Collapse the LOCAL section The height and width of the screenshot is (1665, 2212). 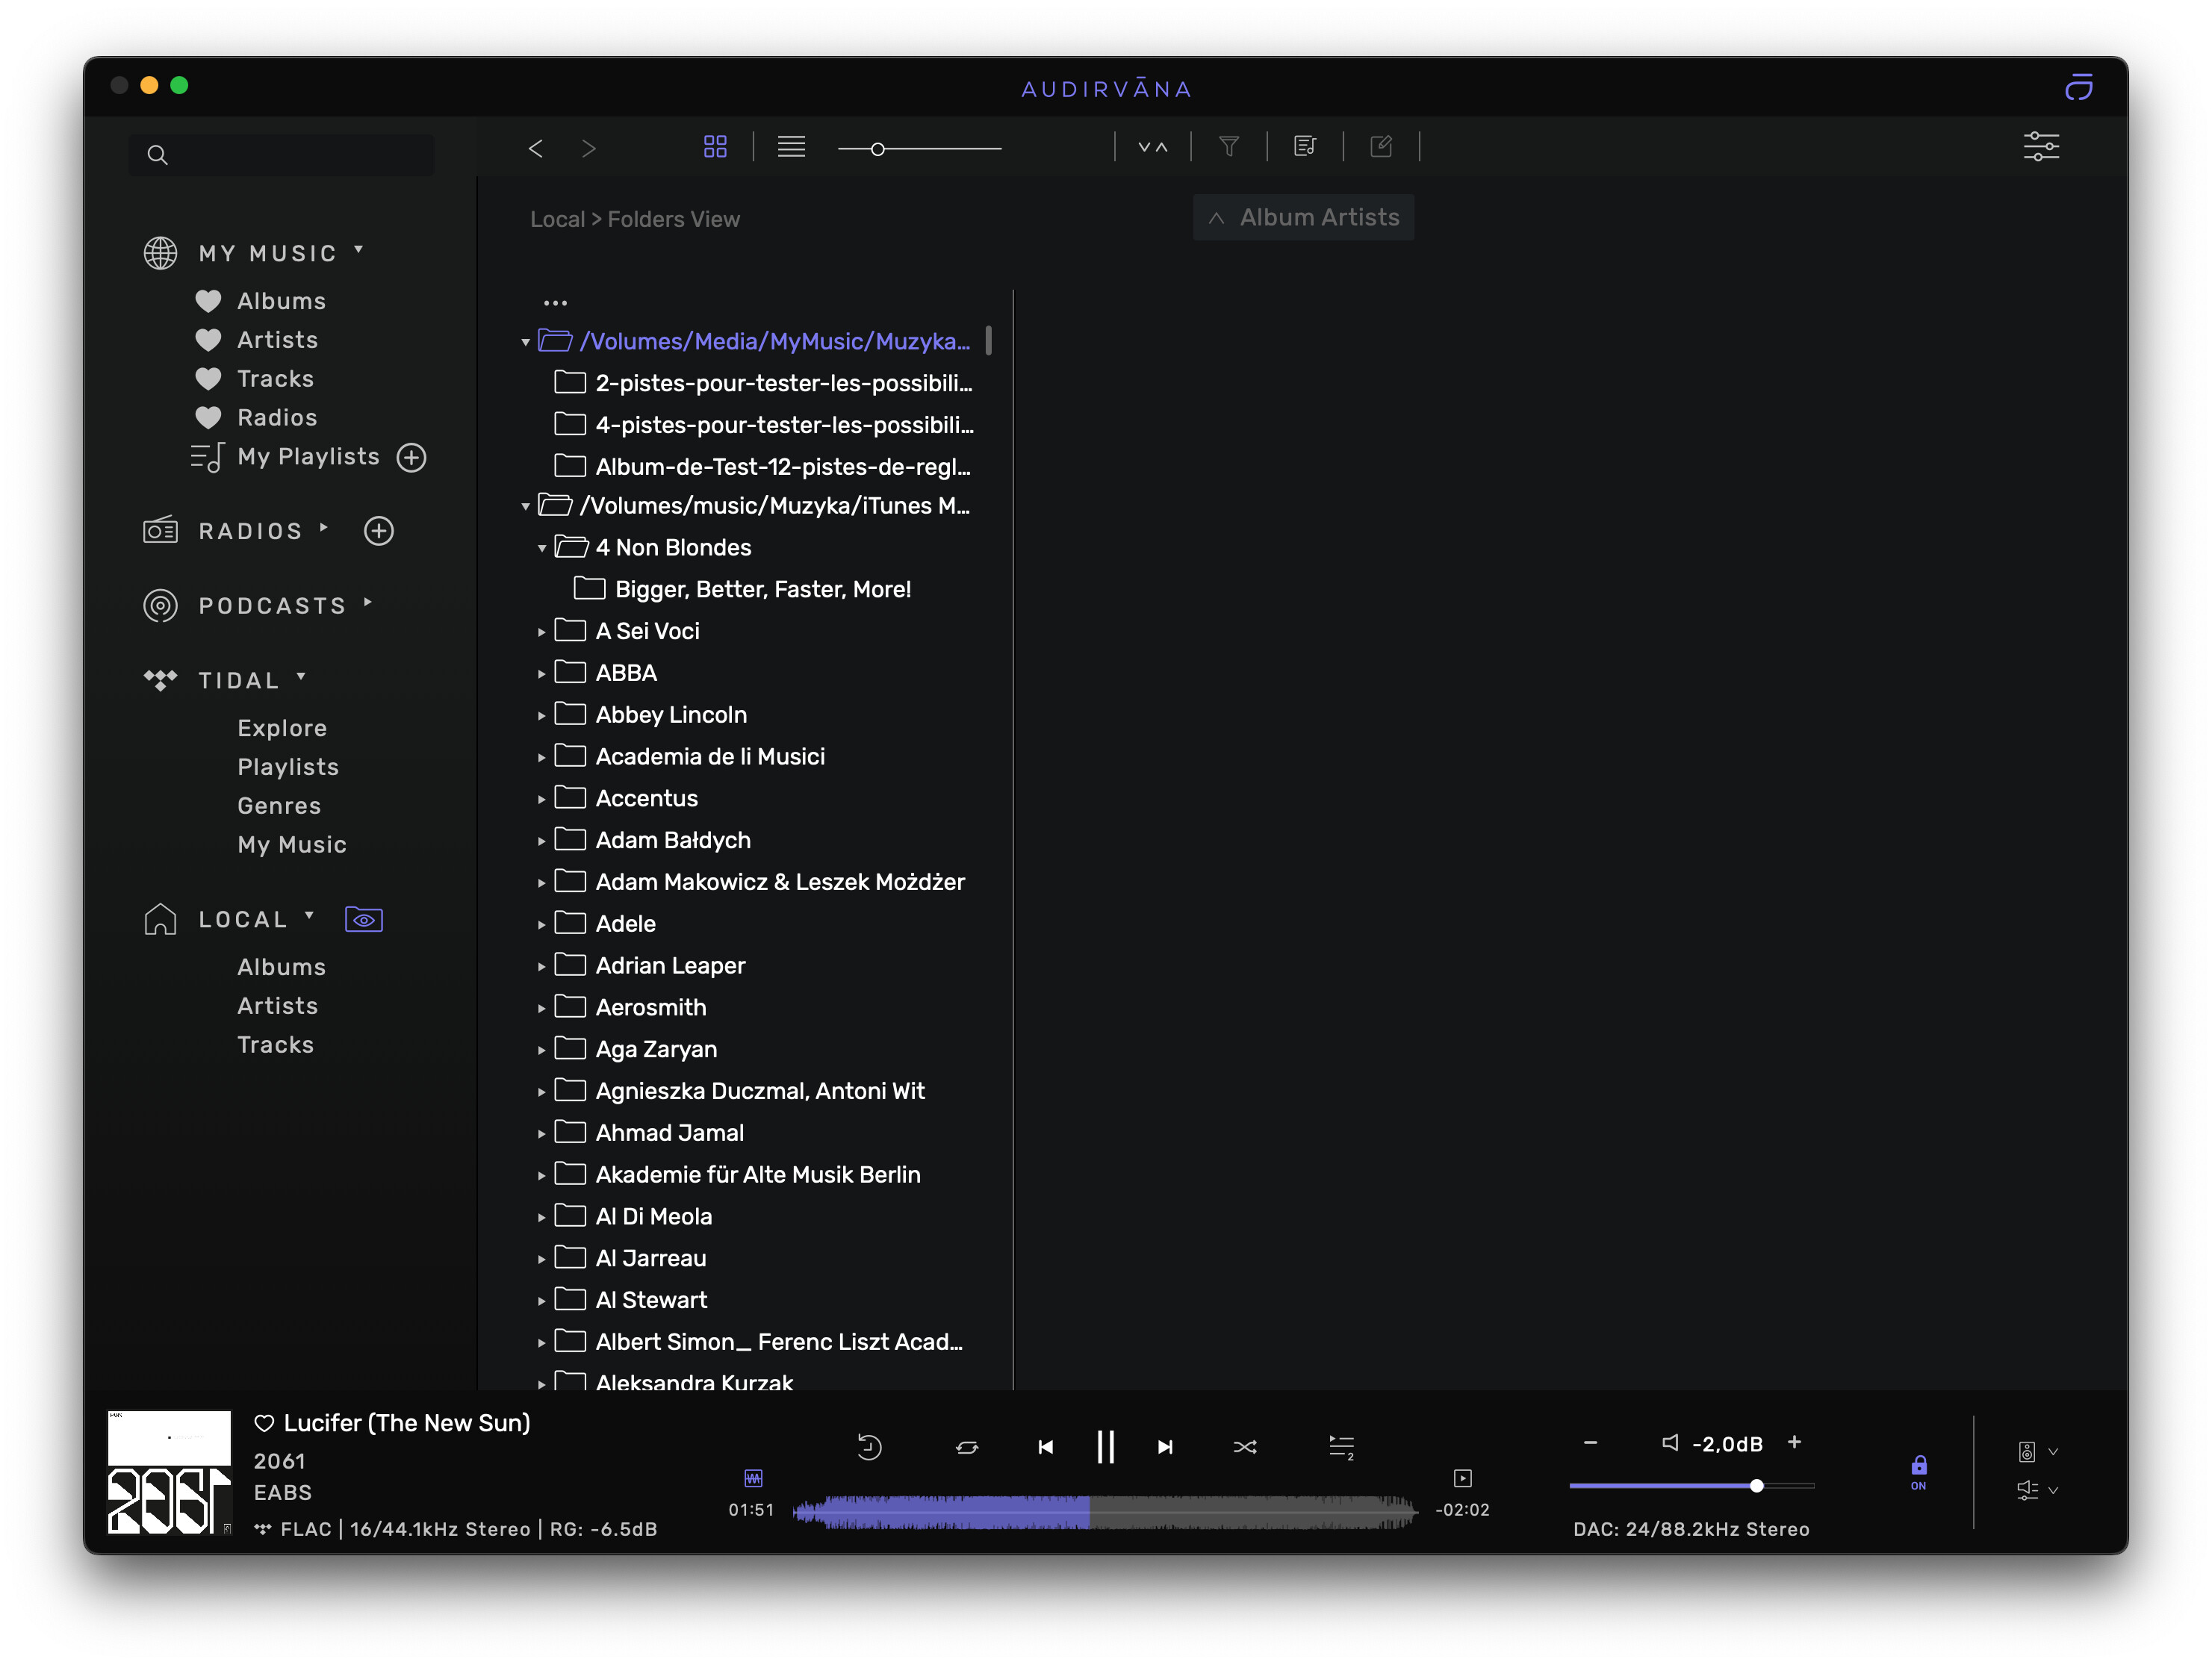pos(310,916)
